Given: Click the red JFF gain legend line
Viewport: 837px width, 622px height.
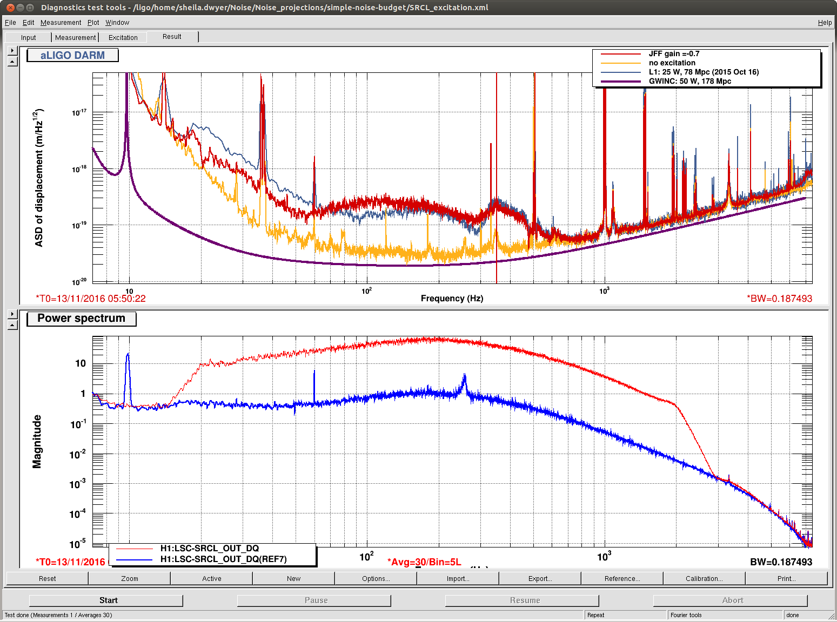Looking at the screenshot, I should coord(621,54).
